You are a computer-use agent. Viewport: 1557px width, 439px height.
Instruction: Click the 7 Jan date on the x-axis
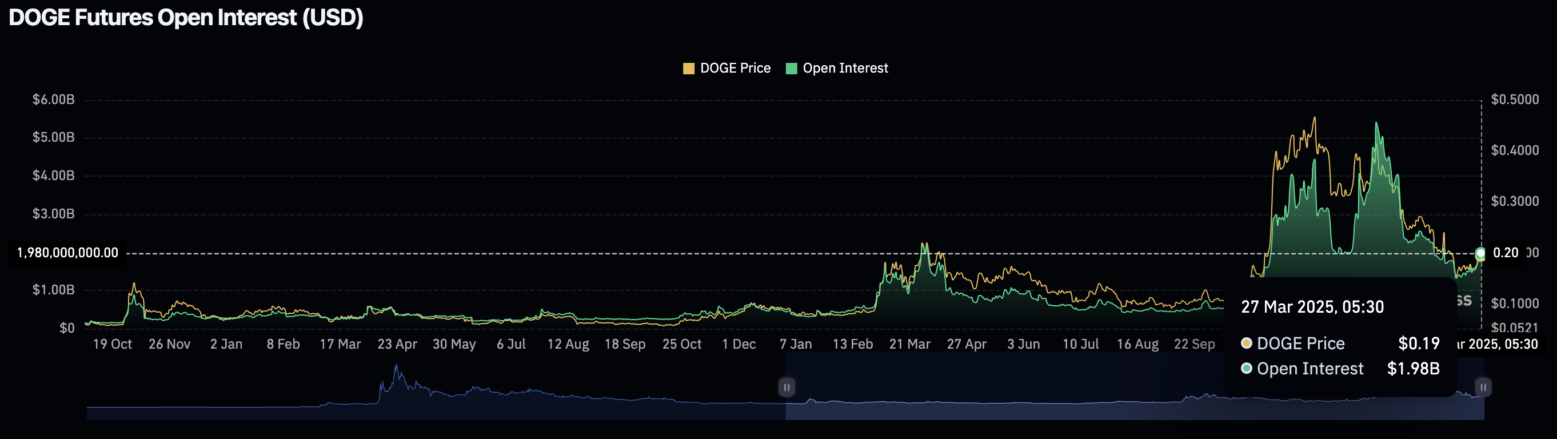pyautogui.click(x=796, y=344)
